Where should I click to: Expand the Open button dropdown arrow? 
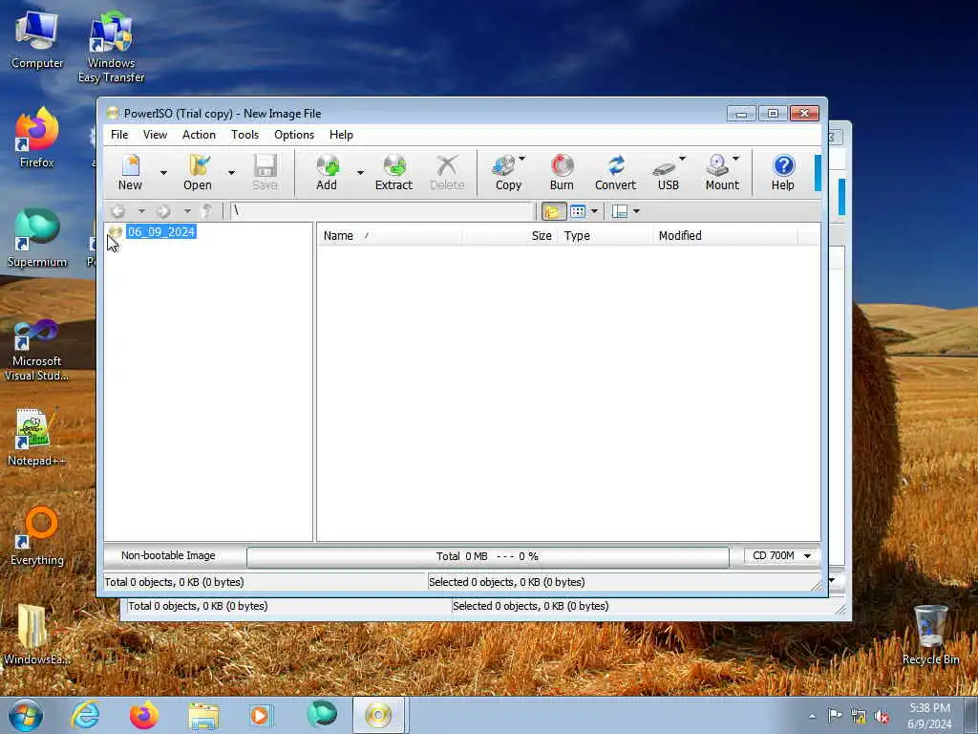coord(231,173)
